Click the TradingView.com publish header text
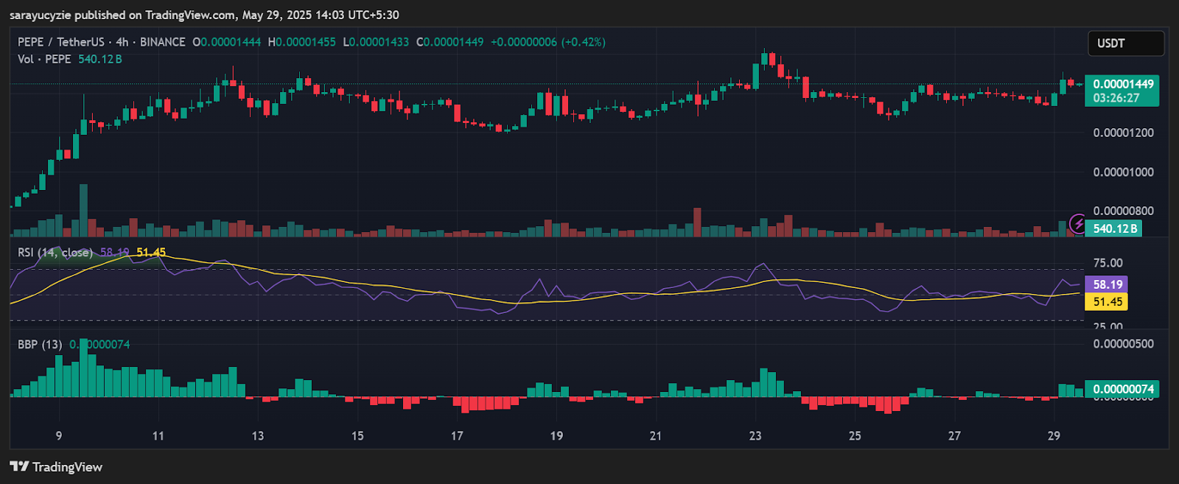Viewport: 1179px width, 484px height. tap(204, 15)
